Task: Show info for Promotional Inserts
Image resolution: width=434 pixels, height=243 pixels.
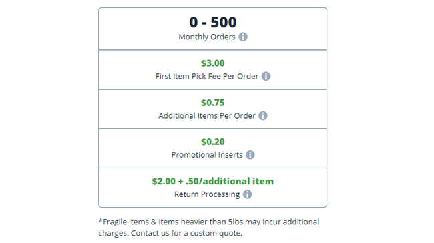Action: point(250,155)
